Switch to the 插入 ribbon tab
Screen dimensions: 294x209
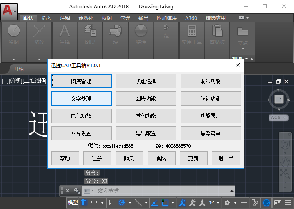pos(47,18)
